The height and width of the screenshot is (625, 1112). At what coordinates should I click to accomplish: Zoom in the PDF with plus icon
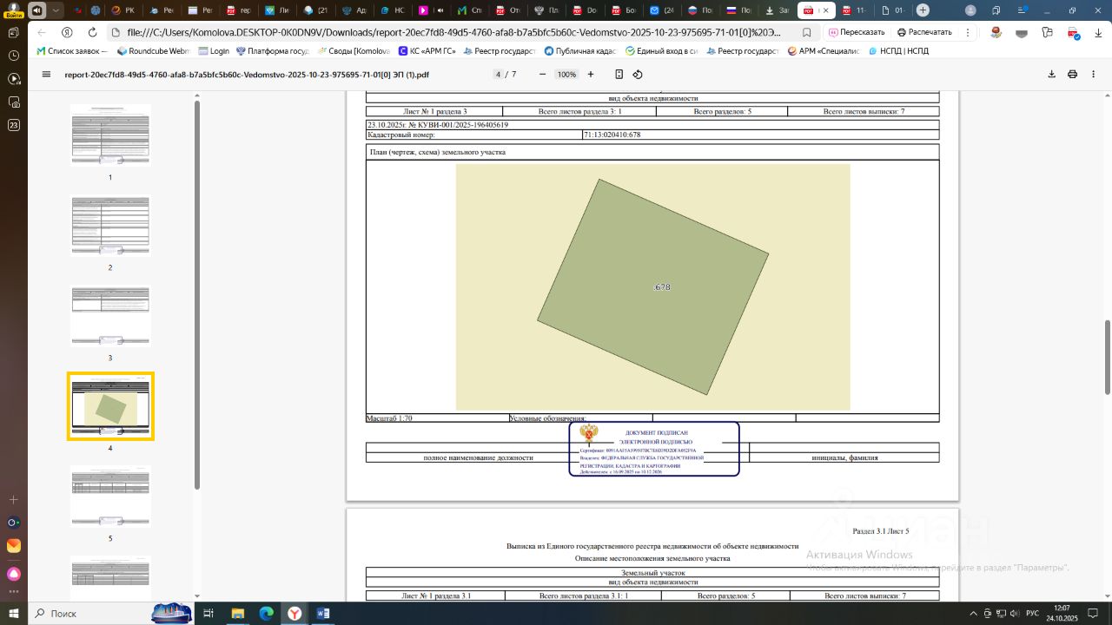click(x=591, y=75)
